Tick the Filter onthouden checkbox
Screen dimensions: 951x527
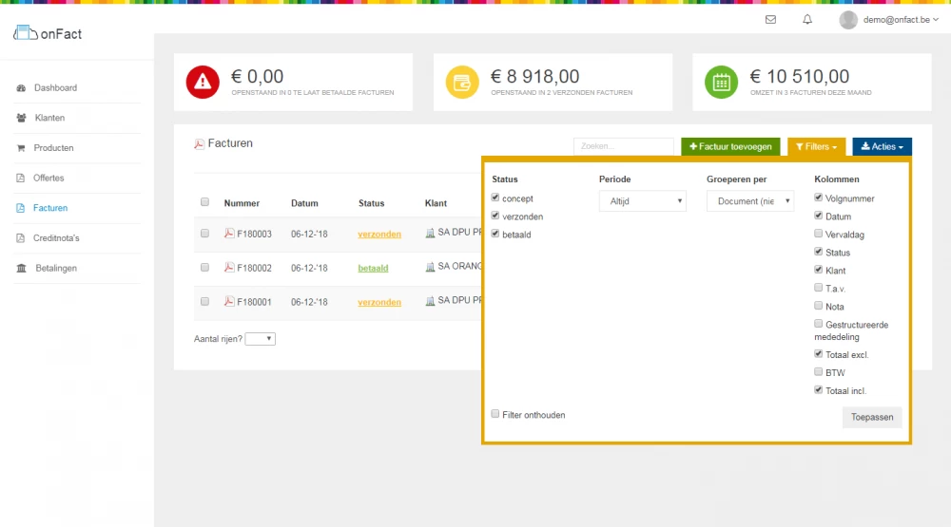point(495,414)
